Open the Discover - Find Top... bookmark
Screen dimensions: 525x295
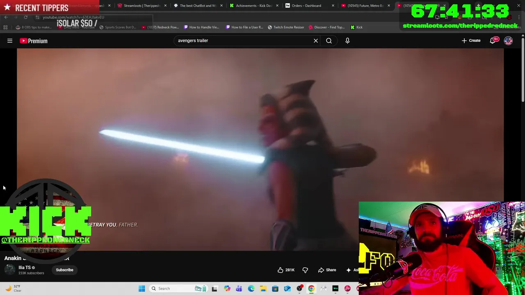click(326, 27)
